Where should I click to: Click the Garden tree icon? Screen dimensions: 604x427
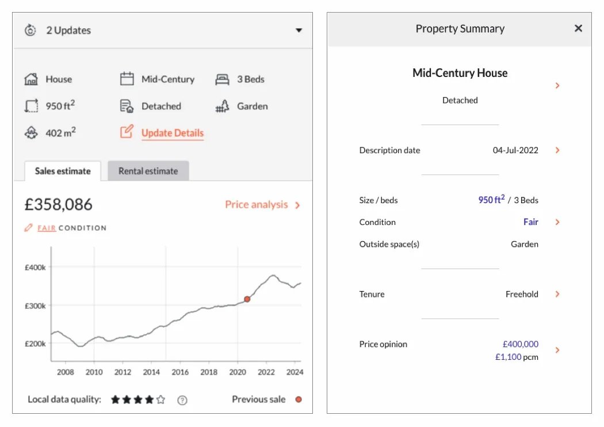pyautogui.click(x=222, y=106)
